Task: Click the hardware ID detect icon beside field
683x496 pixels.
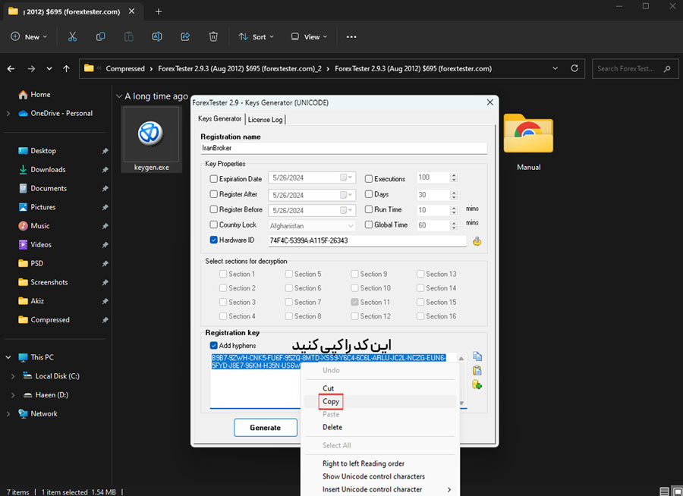Action: (x=477, y=241)
